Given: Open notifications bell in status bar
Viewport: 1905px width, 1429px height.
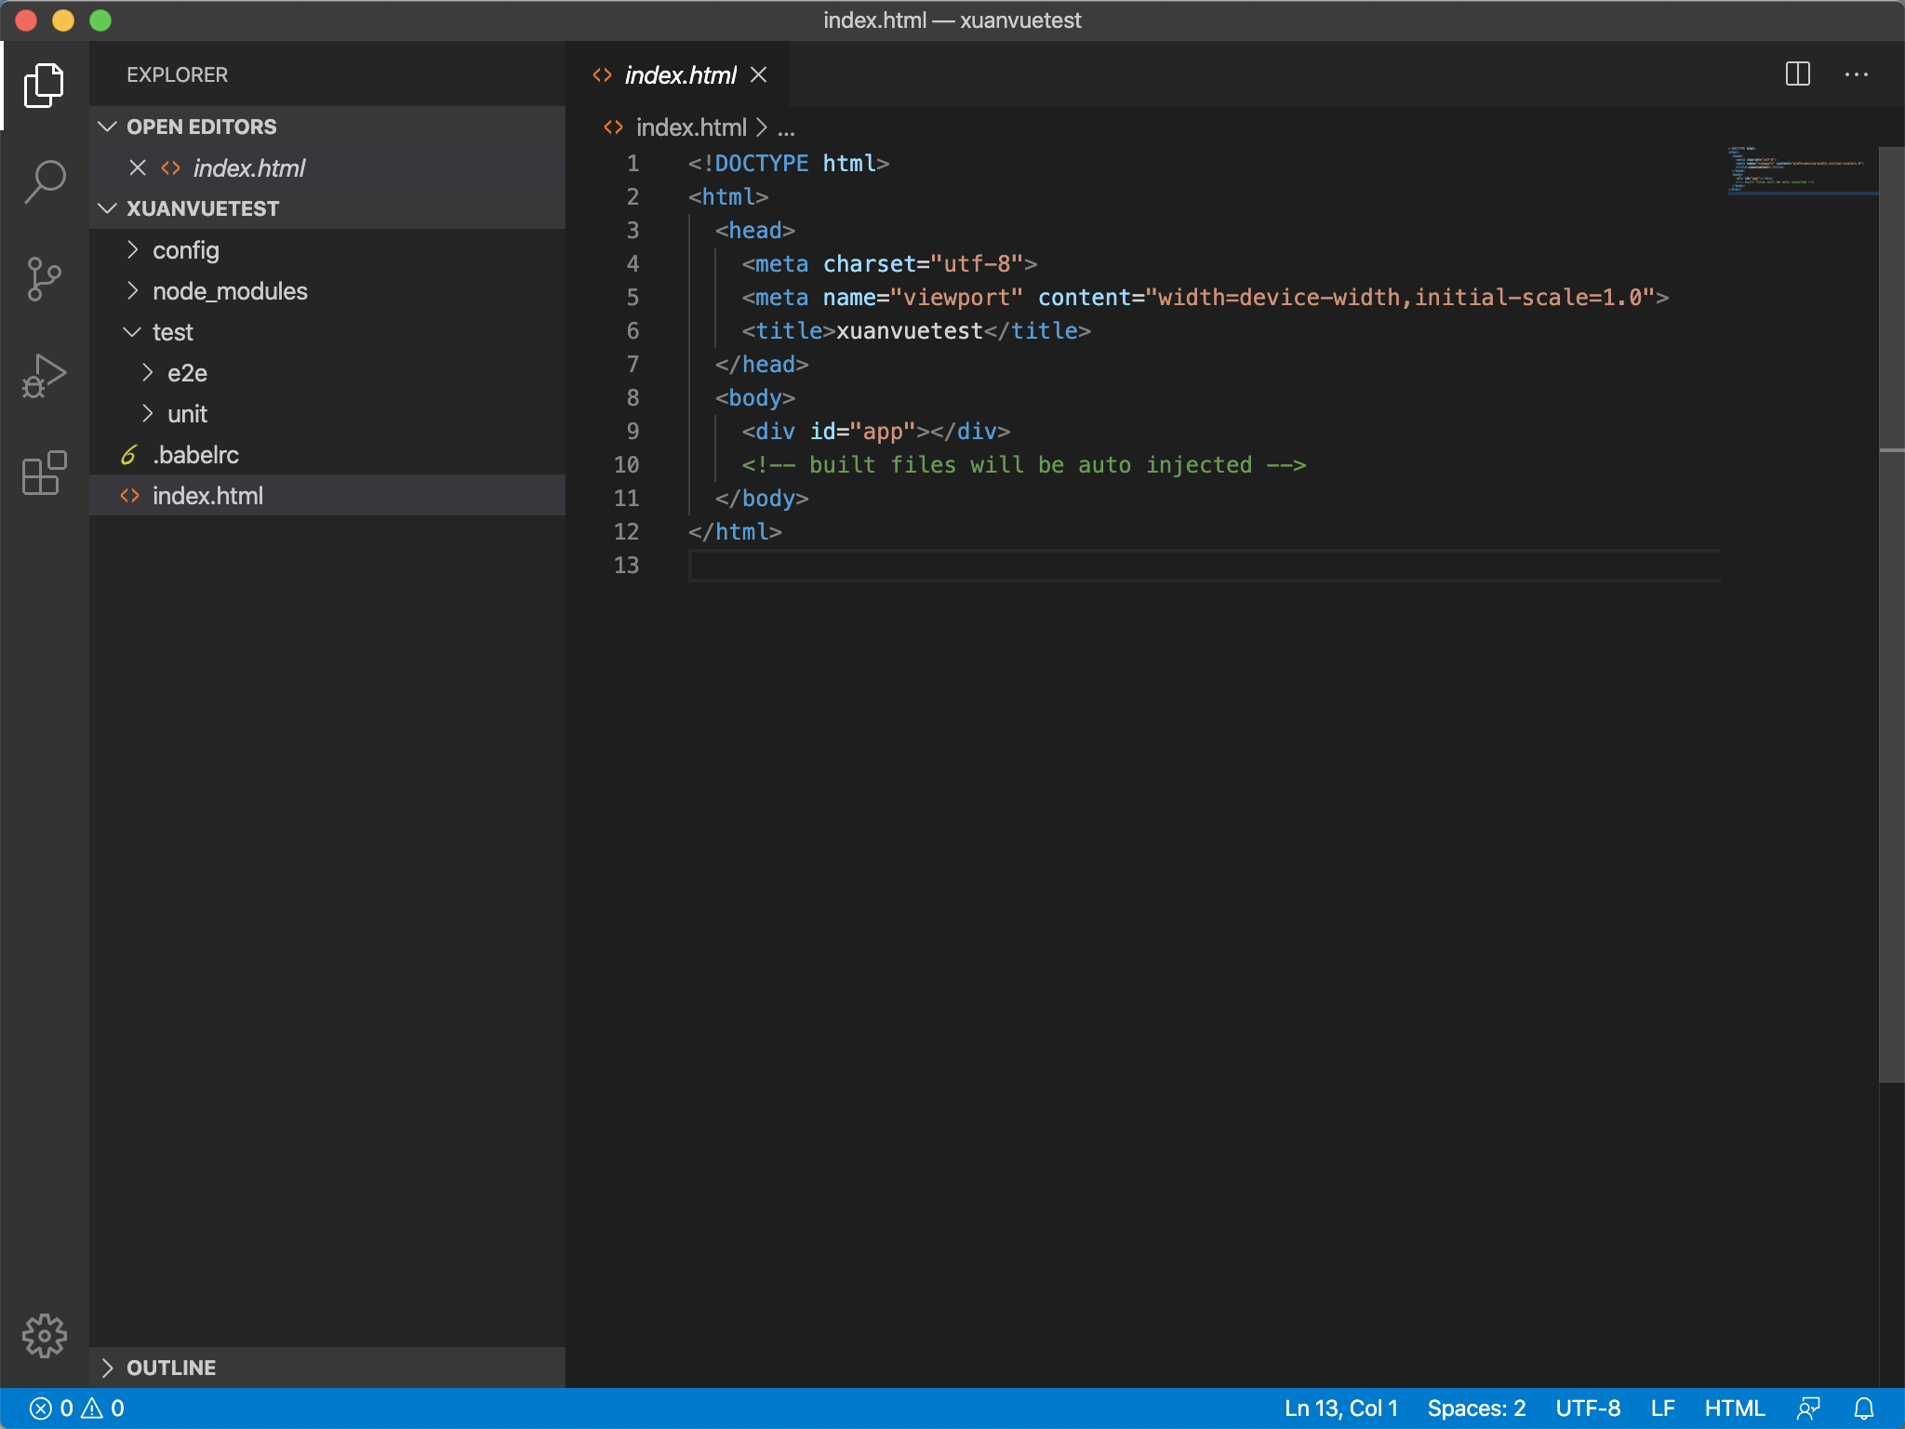Looking at the screenshot, I should click(x=1864, y=1409).
